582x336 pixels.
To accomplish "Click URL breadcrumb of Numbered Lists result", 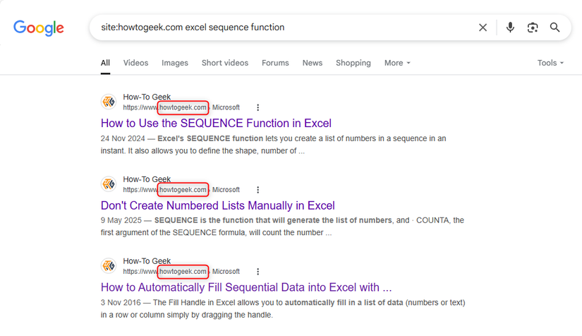I will click(x=181, y=190).
